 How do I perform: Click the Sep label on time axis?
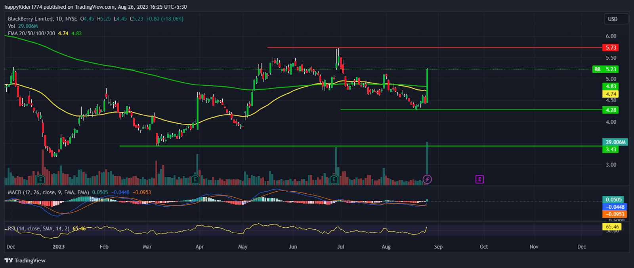pos(438,247)
